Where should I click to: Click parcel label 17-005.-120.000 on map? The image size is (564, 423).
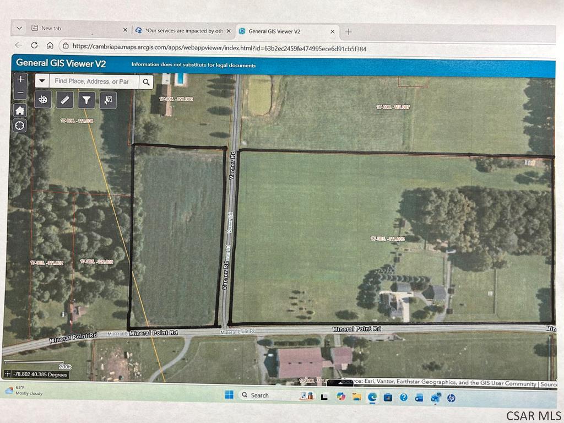click(176, 99)
